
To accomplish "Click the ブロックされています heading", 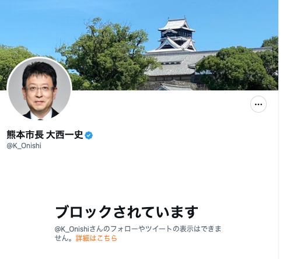I will [x=127, y=212].
